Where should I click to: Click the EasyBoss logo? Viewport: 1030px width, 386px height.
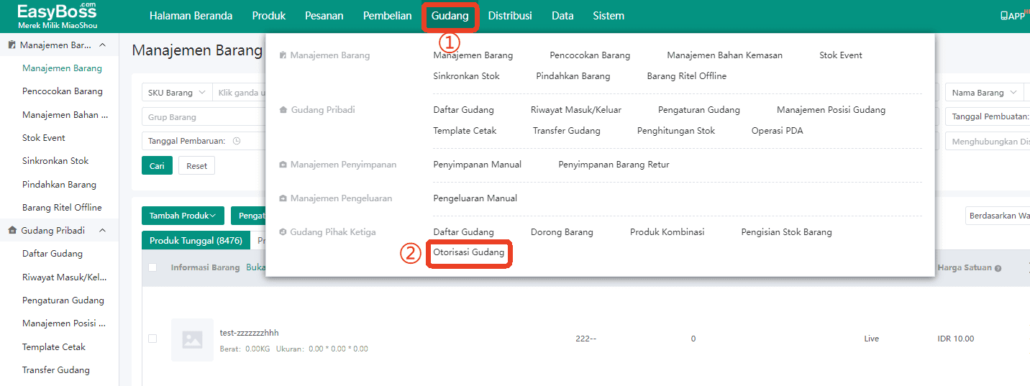(57, 15)
